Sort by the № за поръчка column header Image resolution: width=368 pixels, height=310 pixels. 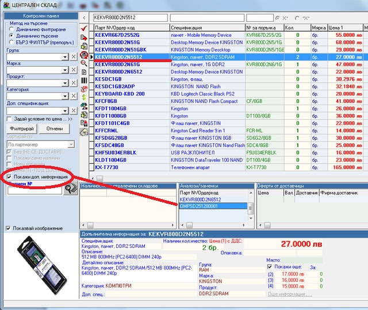pos(264,28)
